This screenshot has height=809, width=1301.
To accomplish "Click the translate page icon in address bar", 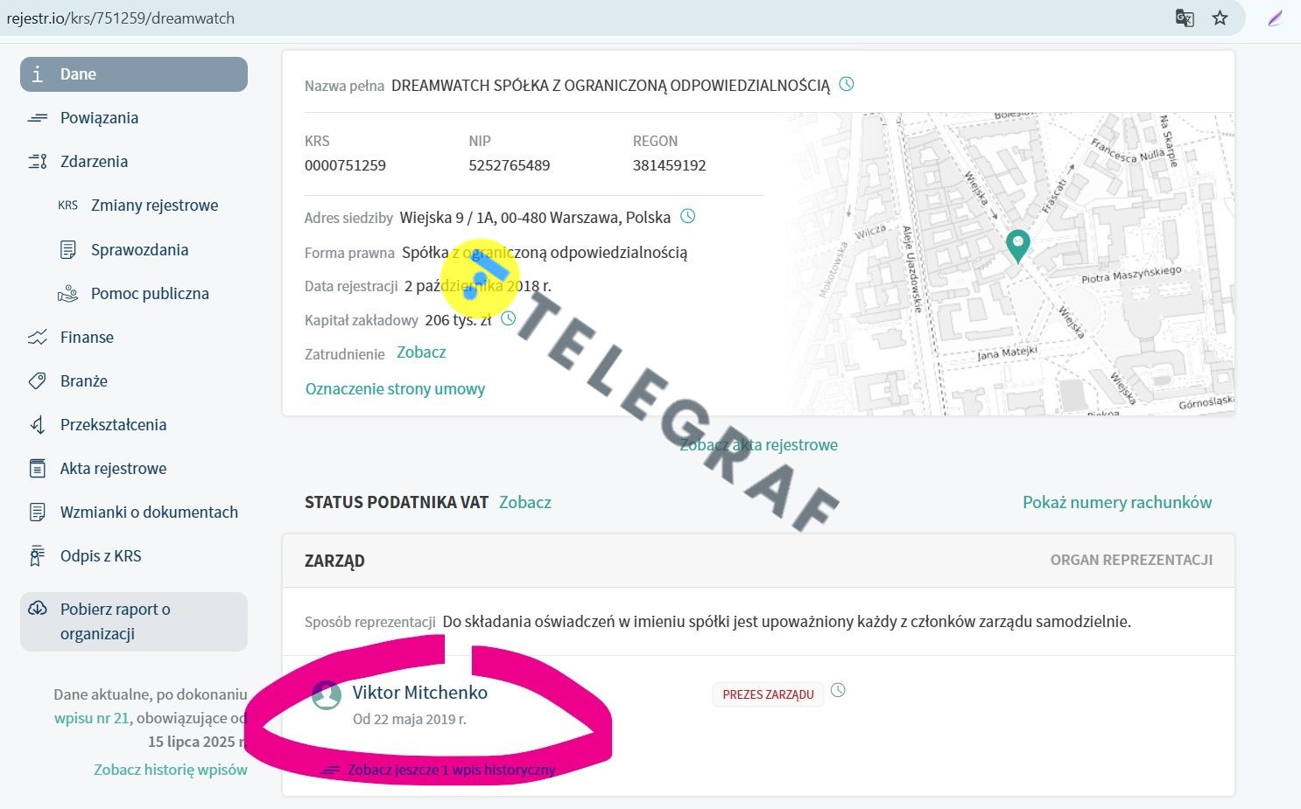I will 1185,18.
